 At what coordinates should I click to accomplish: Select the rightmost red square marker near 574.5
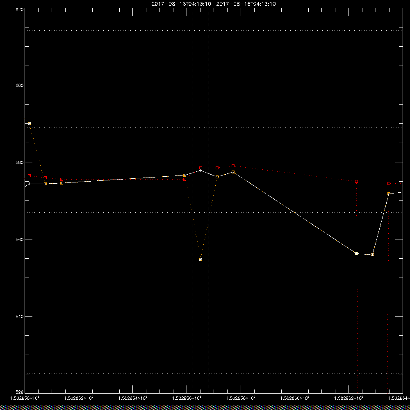pyautogui.click(x=389, y=184)
